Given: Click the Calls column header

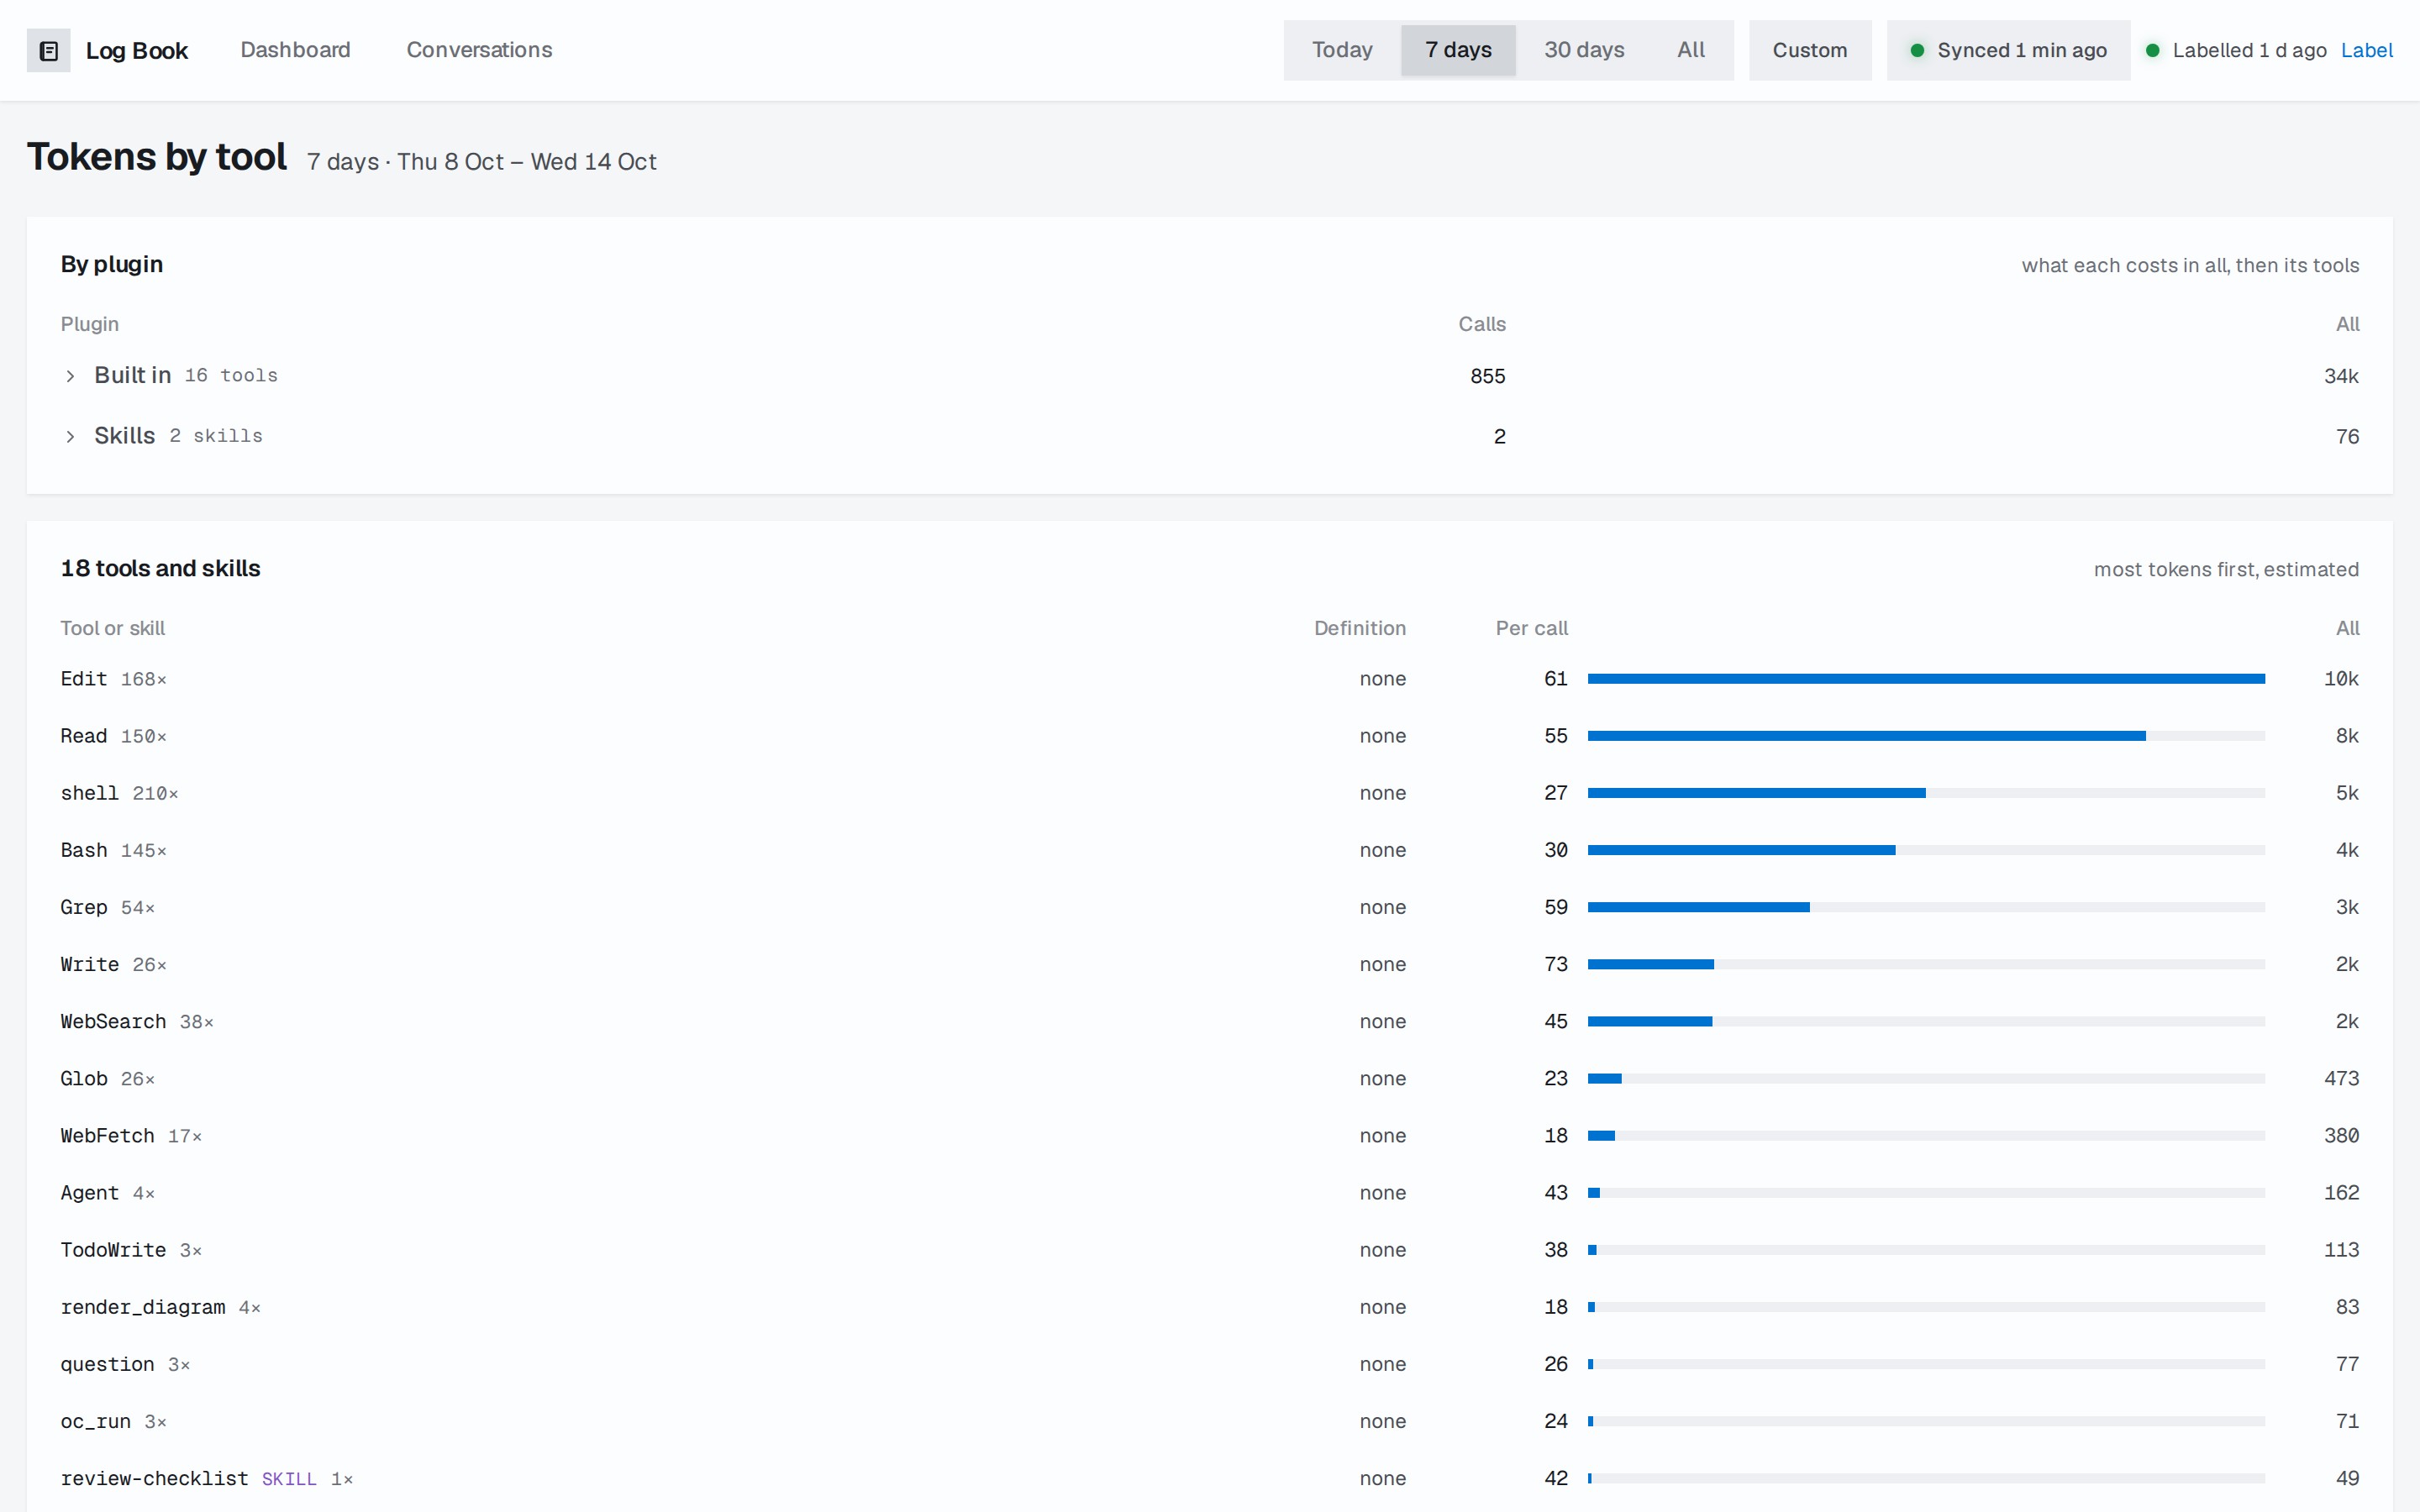Looking at the screenshot, I should 1481,324.
